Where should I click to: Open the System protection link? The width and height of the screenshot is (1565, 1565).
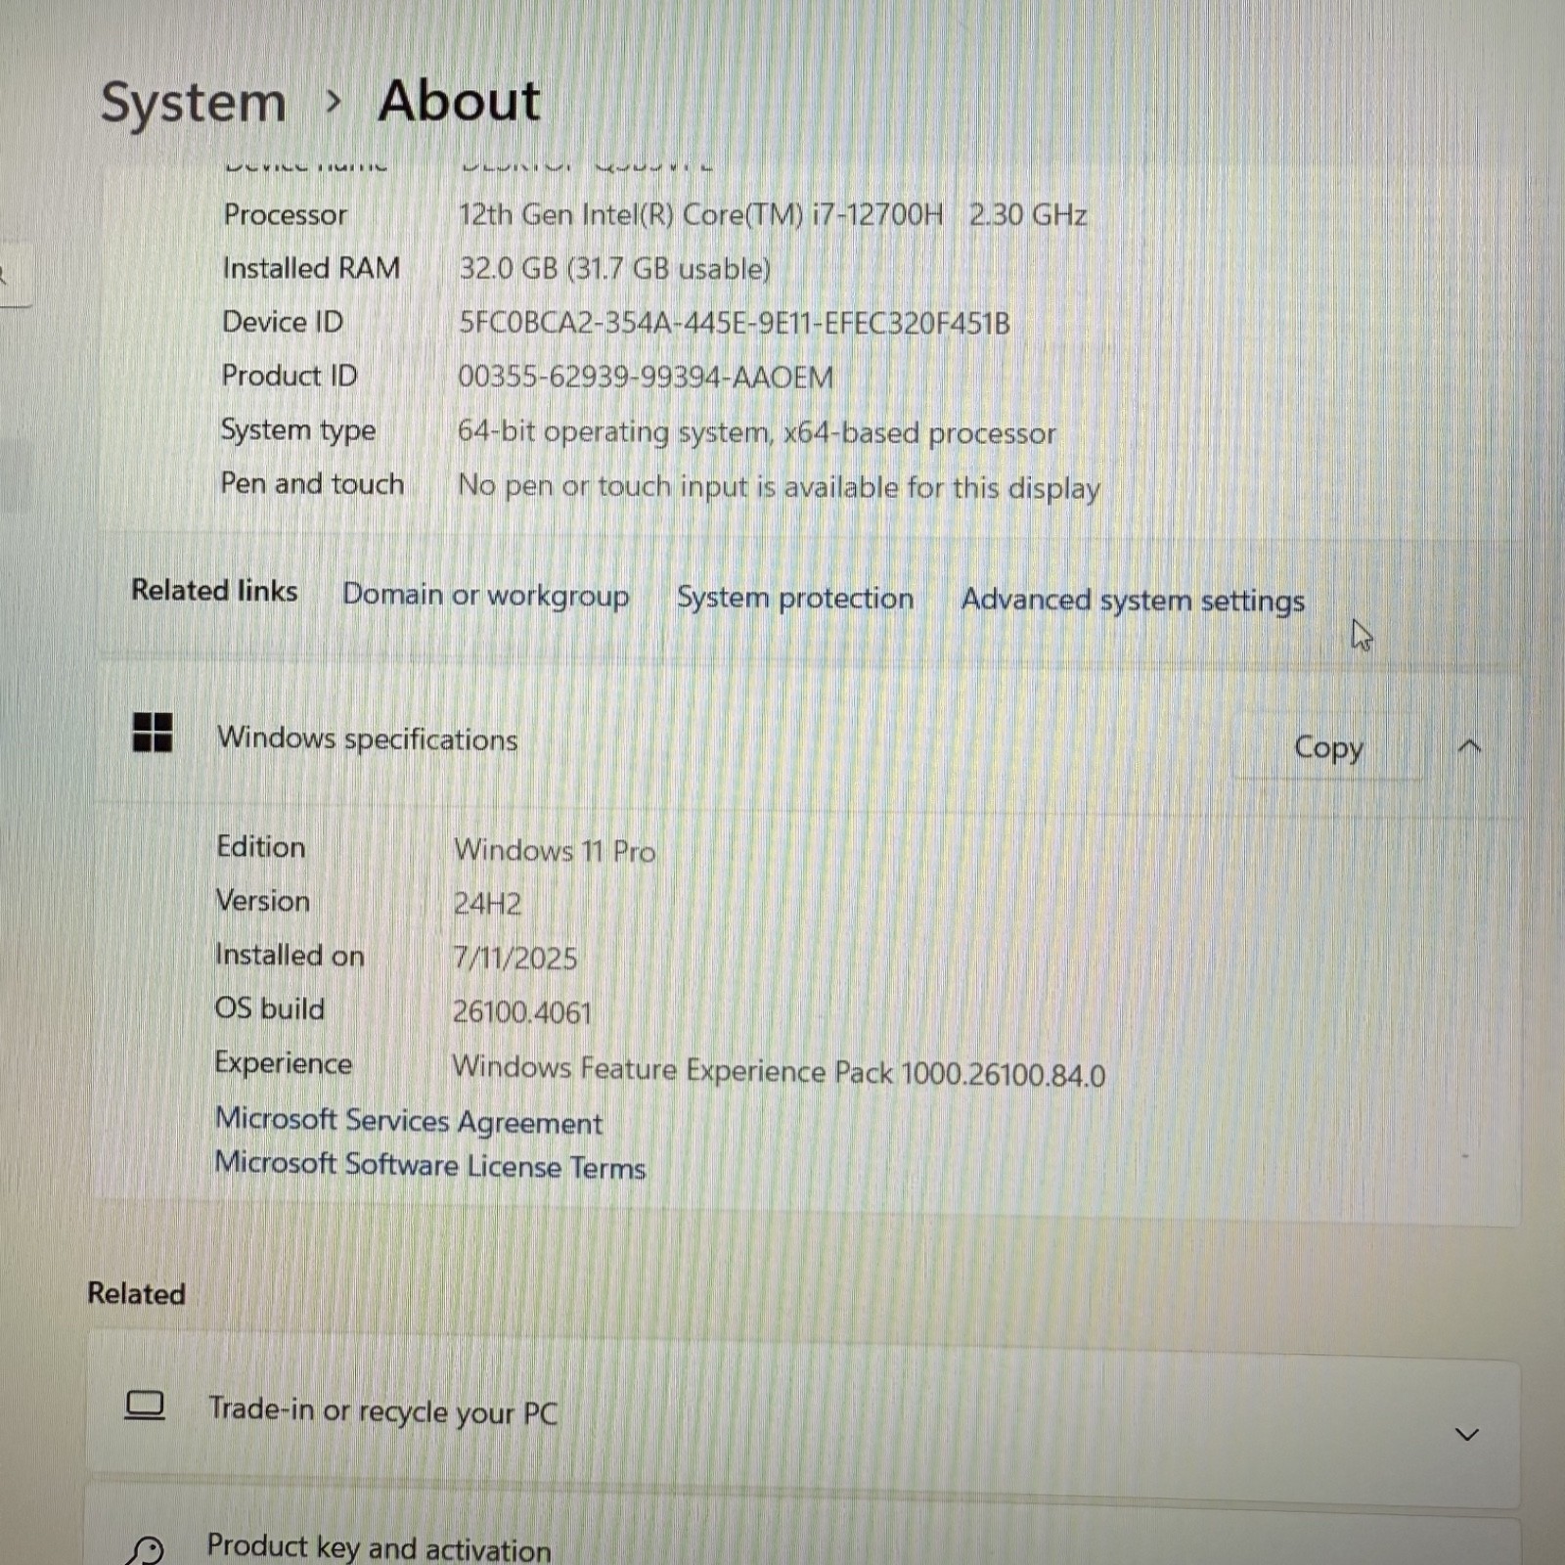795,598
